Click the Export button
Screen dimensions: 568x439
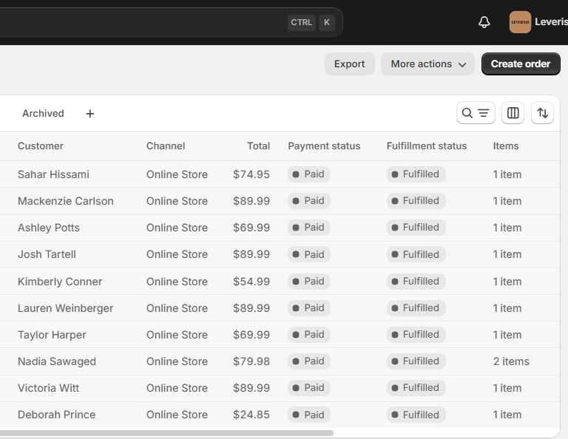tap(349, 64)
